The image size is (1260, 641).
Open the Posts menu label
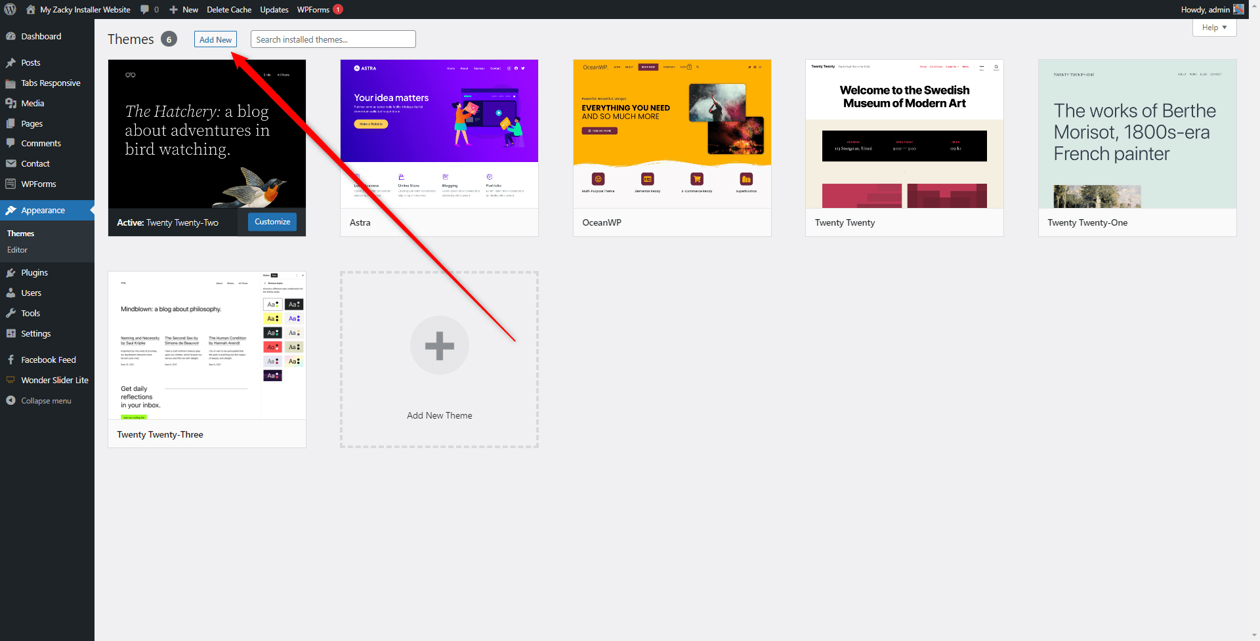tap(31, 62)
